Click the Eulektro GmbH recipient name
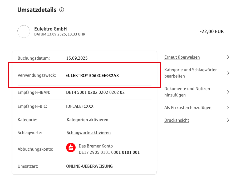 pyautogui.click(x=51, y=29)
